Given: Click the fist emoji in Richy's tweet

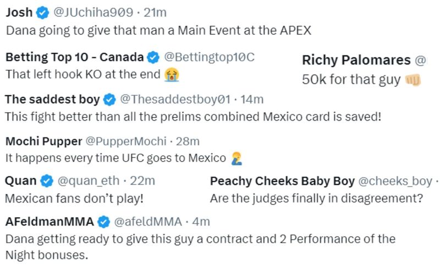Looking at the screenshot, I should [x=413, y=80].
